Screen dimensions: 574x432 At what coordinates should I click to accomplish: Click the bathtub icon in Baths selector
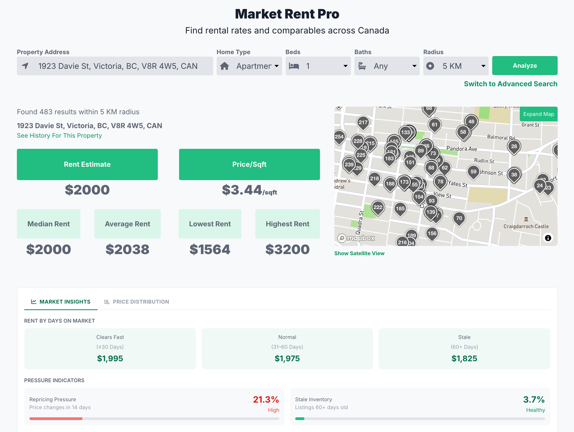362,66
